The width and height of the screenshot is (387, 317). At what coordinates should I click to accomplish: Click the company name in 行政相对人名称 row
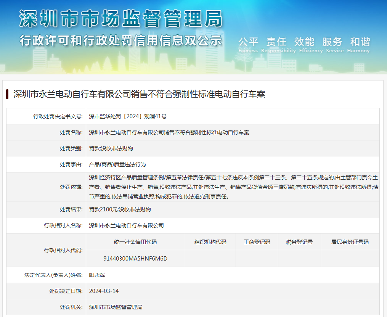pos(126,225)
